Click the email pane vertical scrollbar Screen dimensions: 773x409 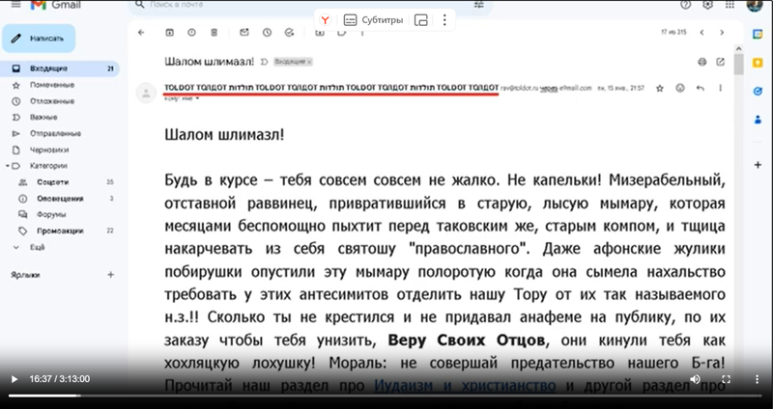(738, 64)
